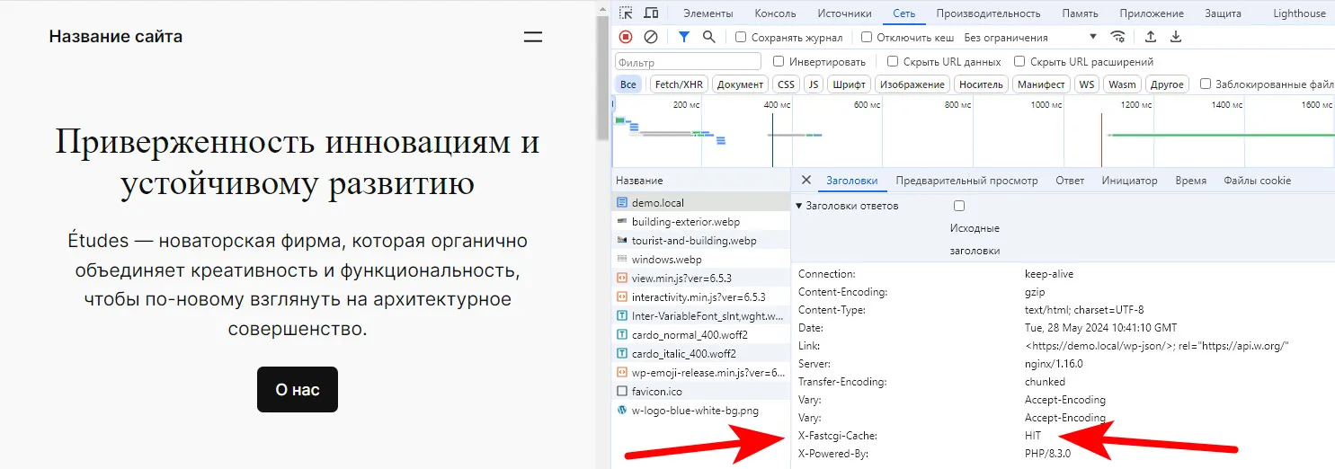Screen dimensions: 1335x469
Task: Check Скрыть URL данных checkbox
Action: coord(893,62)
